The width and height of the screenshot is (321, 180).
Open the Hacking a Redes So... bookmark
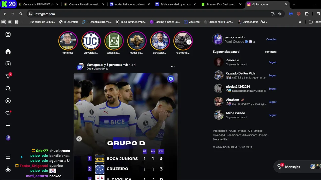click(165, 22)
